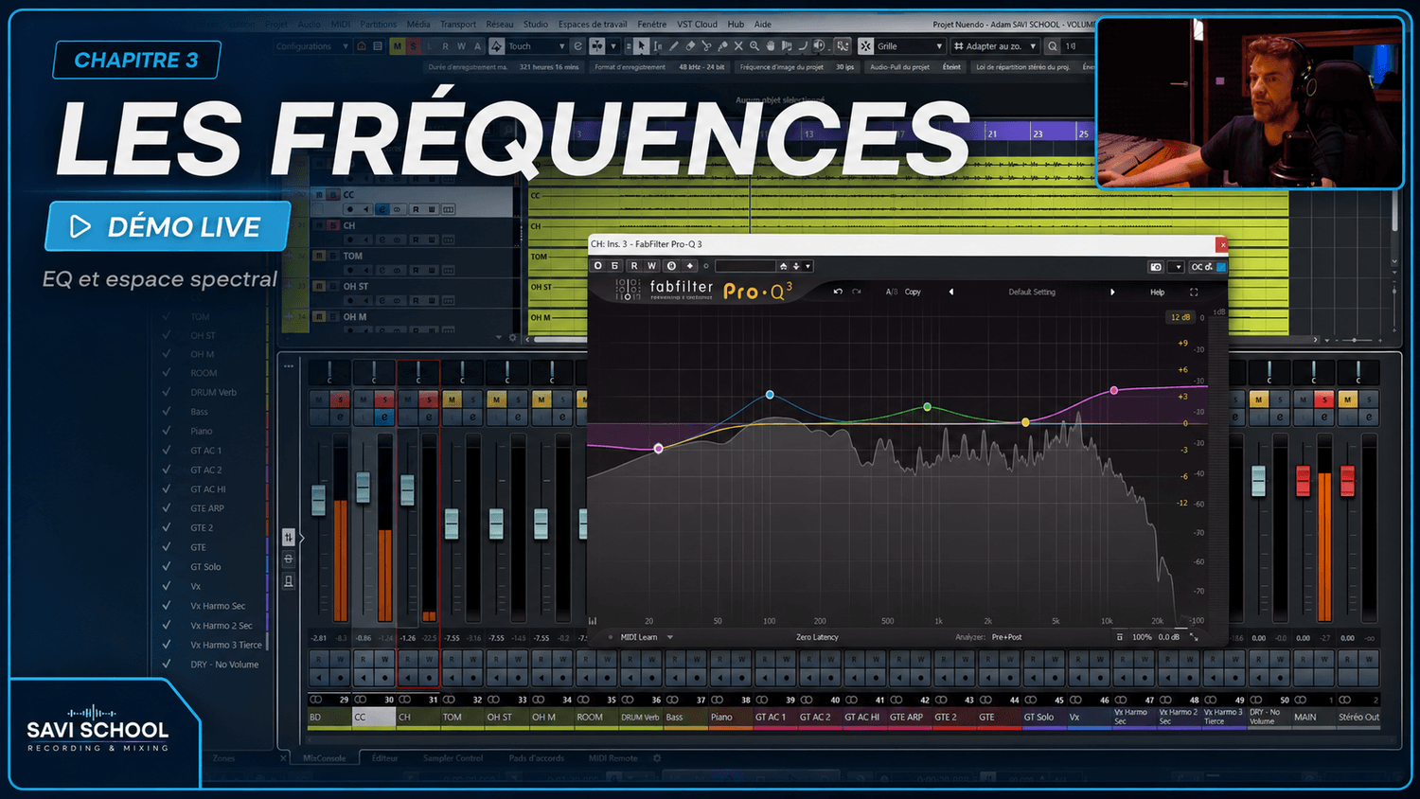The height and width of the screenshot is (799, 1420).
Task: Open the Espaces de travail menu
Action: (x=593, y=25)
